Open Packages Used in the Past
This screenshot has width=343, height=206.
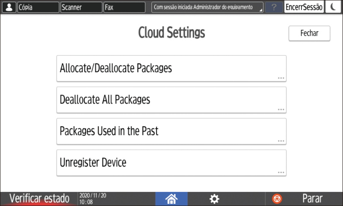[171, 131]
